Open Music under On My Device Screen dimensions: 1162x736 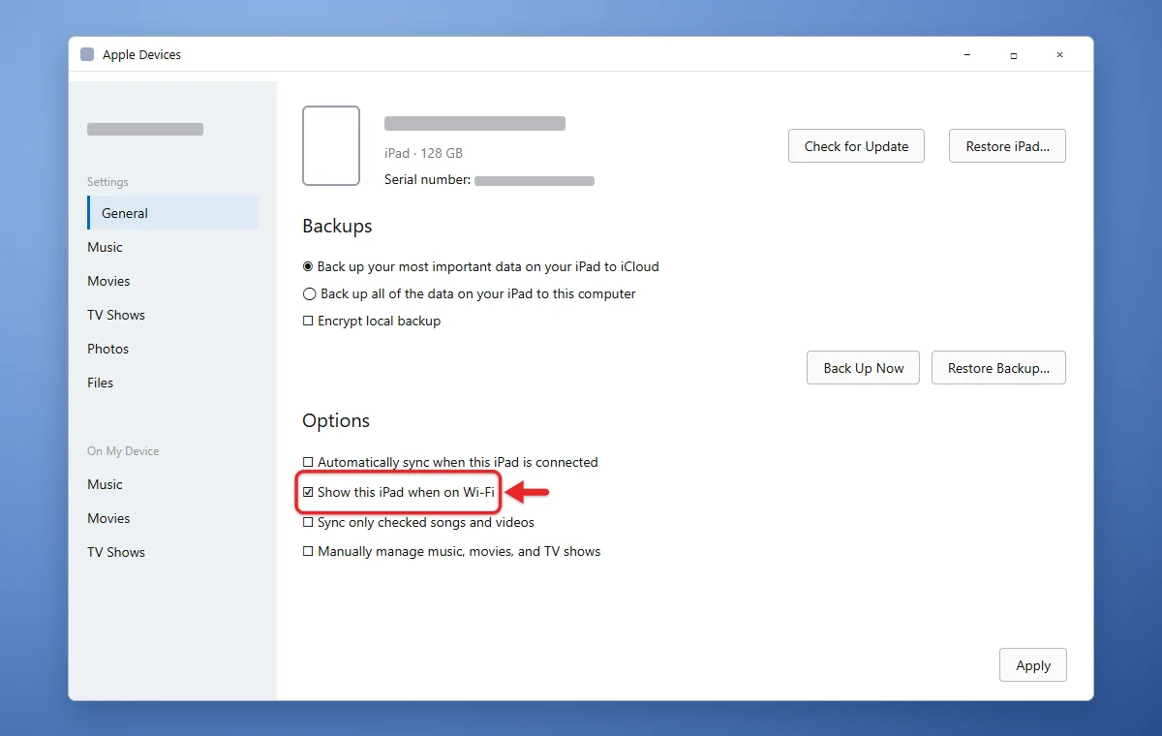tap(105, 484)
